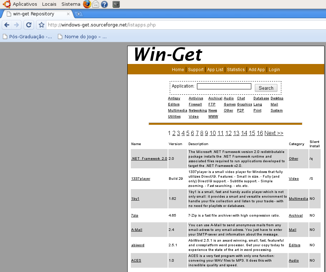Open the Database category link
This screenshot has height=272, width=326.
pyautogui.click(x=261, y=98)
